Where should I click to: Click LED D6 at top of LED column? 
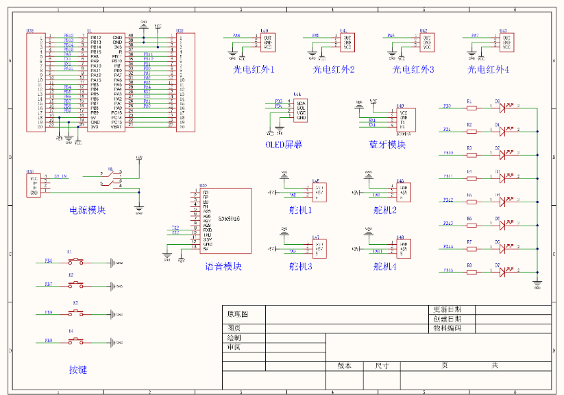[x=503, y=107]
